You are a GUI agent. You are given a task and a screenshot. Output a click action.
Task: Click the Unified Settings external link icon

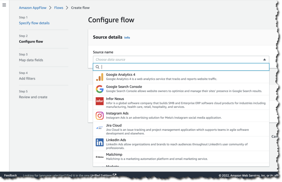[115, 175]
